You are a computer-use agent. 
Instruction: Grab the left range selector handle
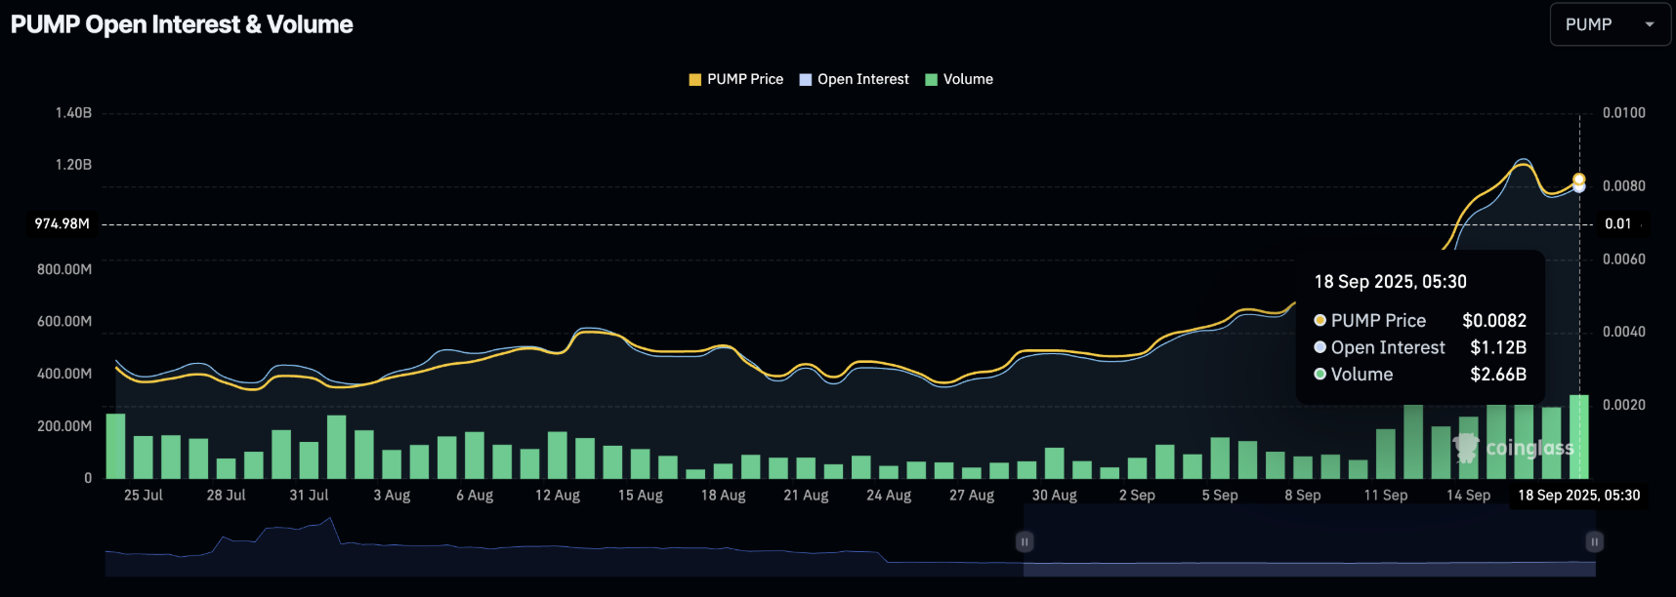pyautogui.click(x=1025, y=541)
